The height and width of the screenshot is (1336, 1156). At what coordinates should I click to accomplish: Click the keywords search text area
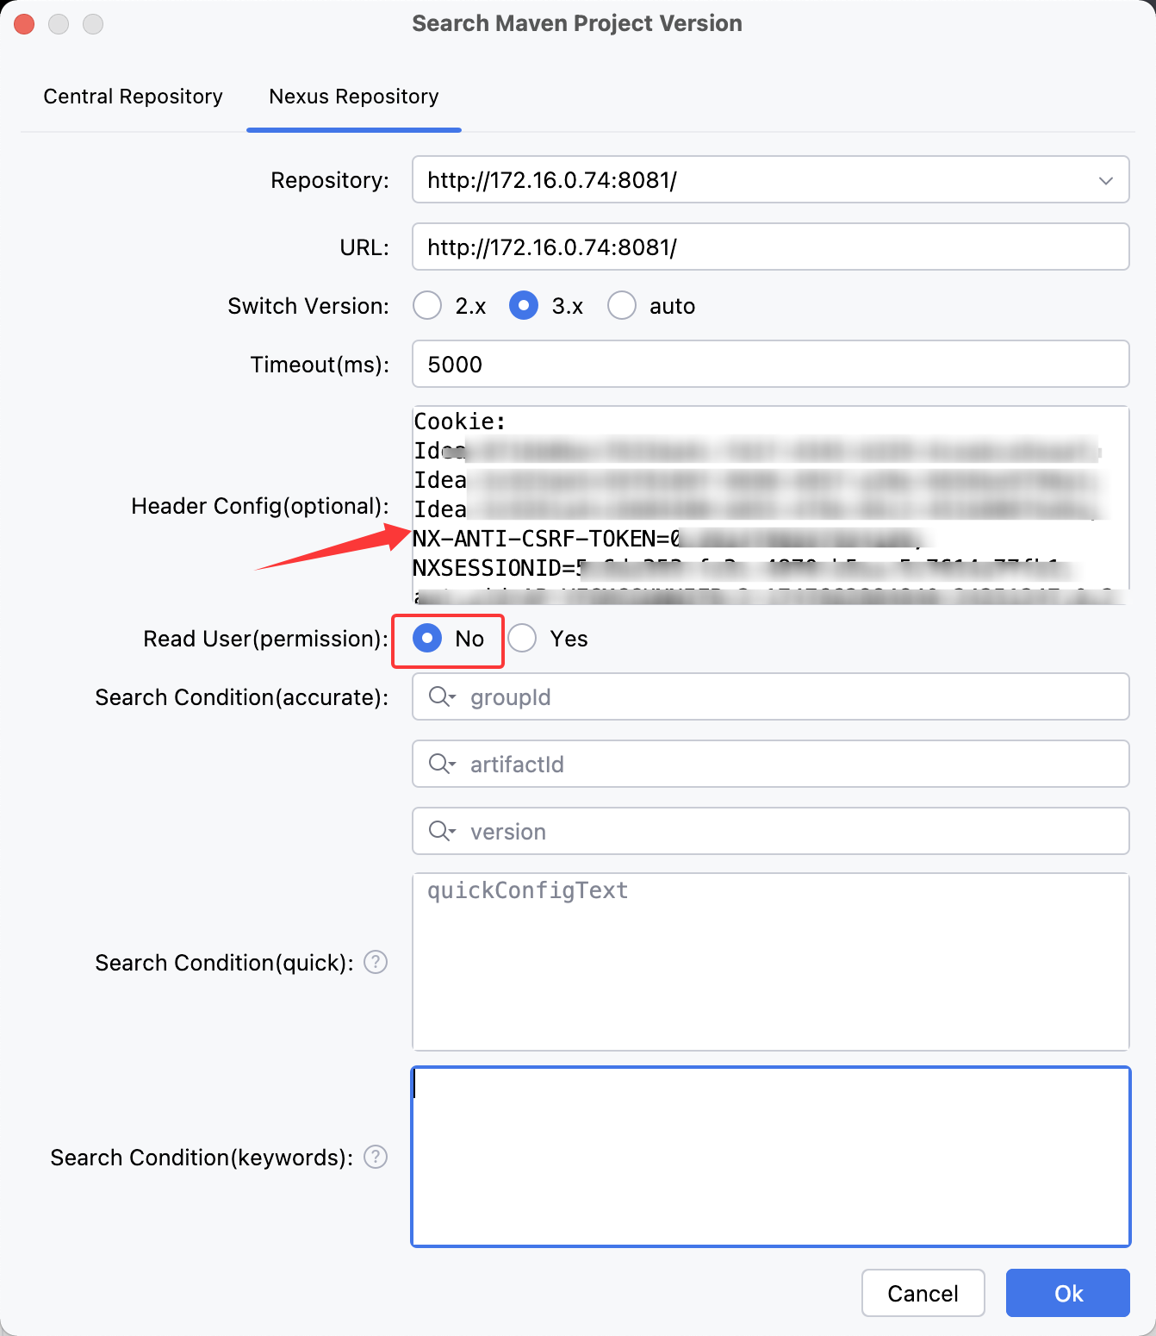(x=770, y=1157)
